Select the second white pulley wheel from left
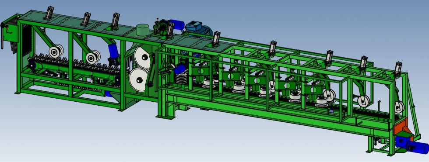 click(93, 57)
